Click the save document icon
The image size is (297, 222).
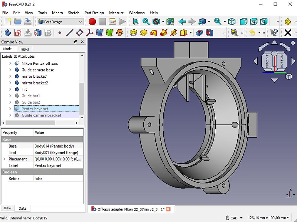(27, 22)
